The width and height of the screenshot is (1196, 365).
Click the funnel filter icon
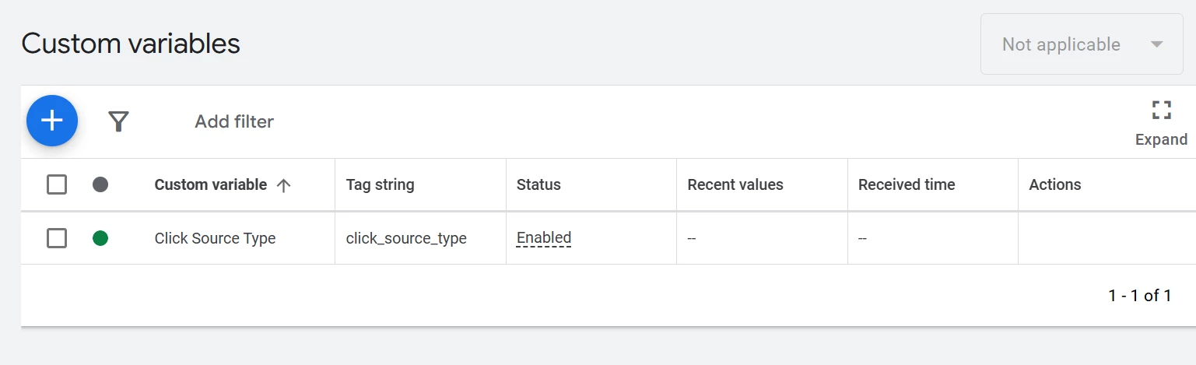point(118,121)
